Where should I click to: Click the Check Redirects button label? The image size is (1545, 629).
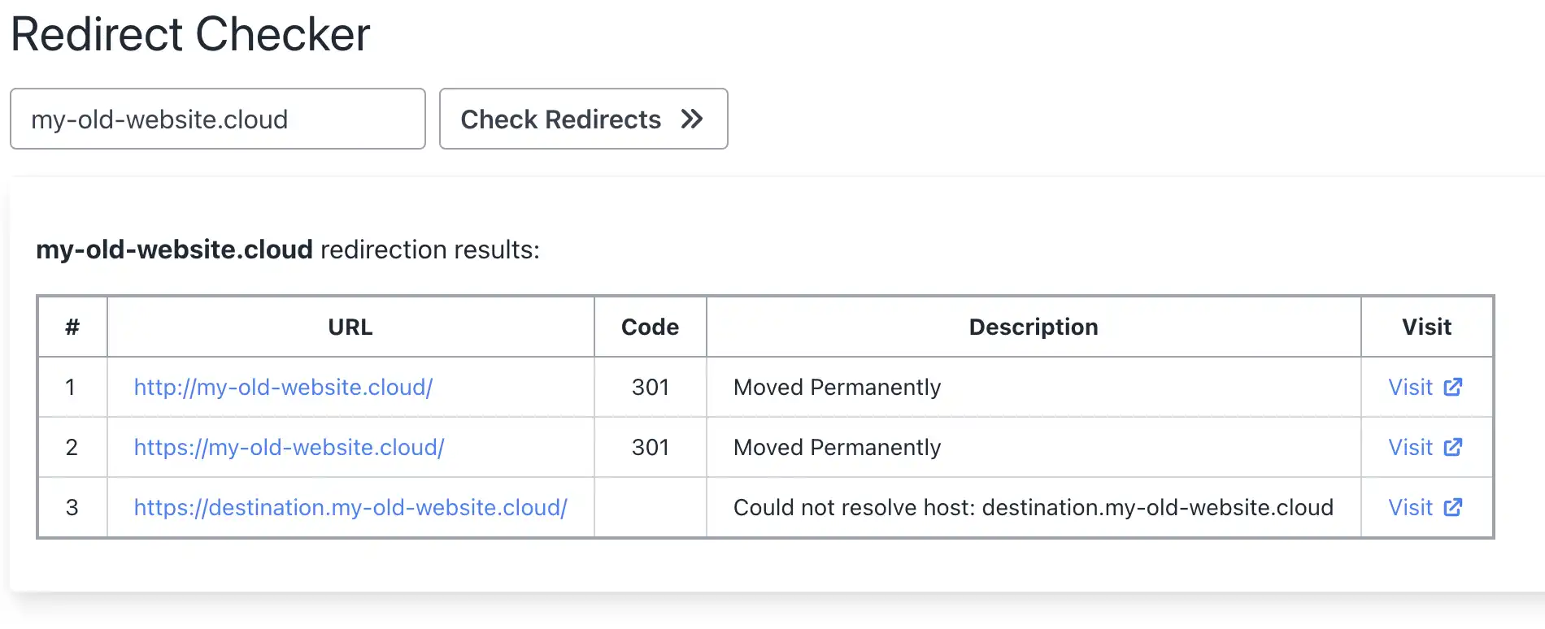(560, 119)
